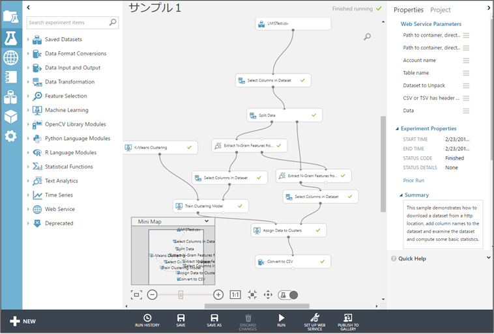
Task: Toggle web parameter for Data
Action: coord(466,111)
